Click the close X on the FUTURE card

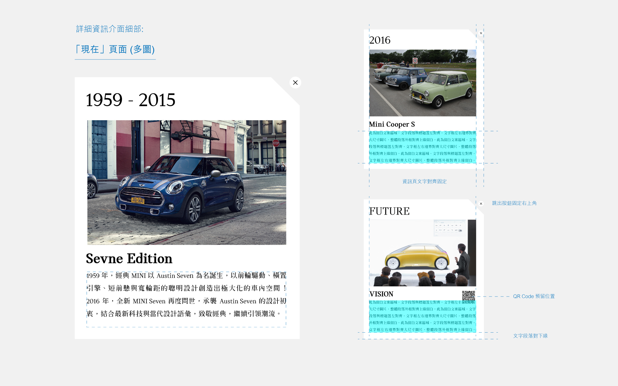coord(481,204)
